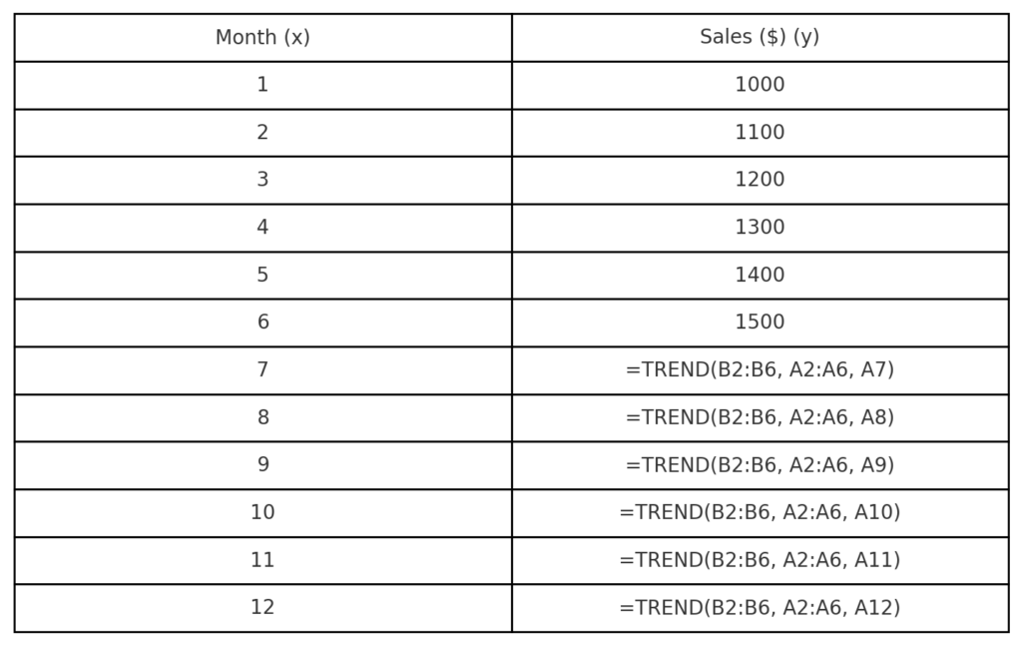
Task: Select the sales cell showing 1100
Action: click(x=760, y=133)
